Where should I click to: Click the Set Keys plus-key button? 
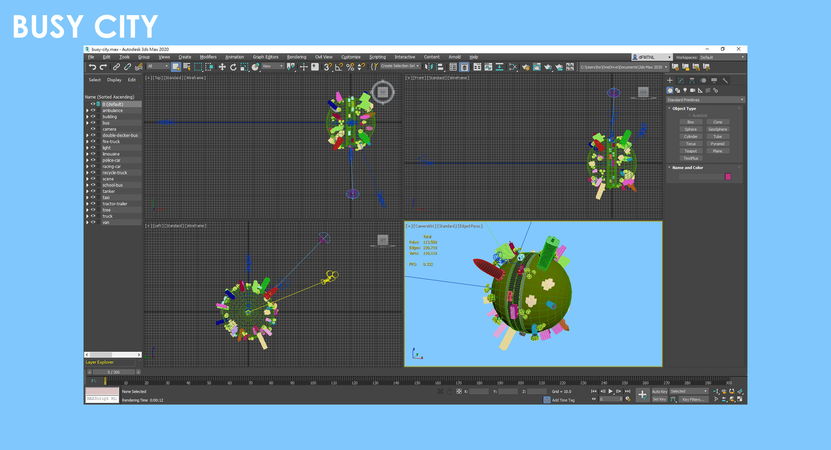pyautogui.click(x=642, y=395)
